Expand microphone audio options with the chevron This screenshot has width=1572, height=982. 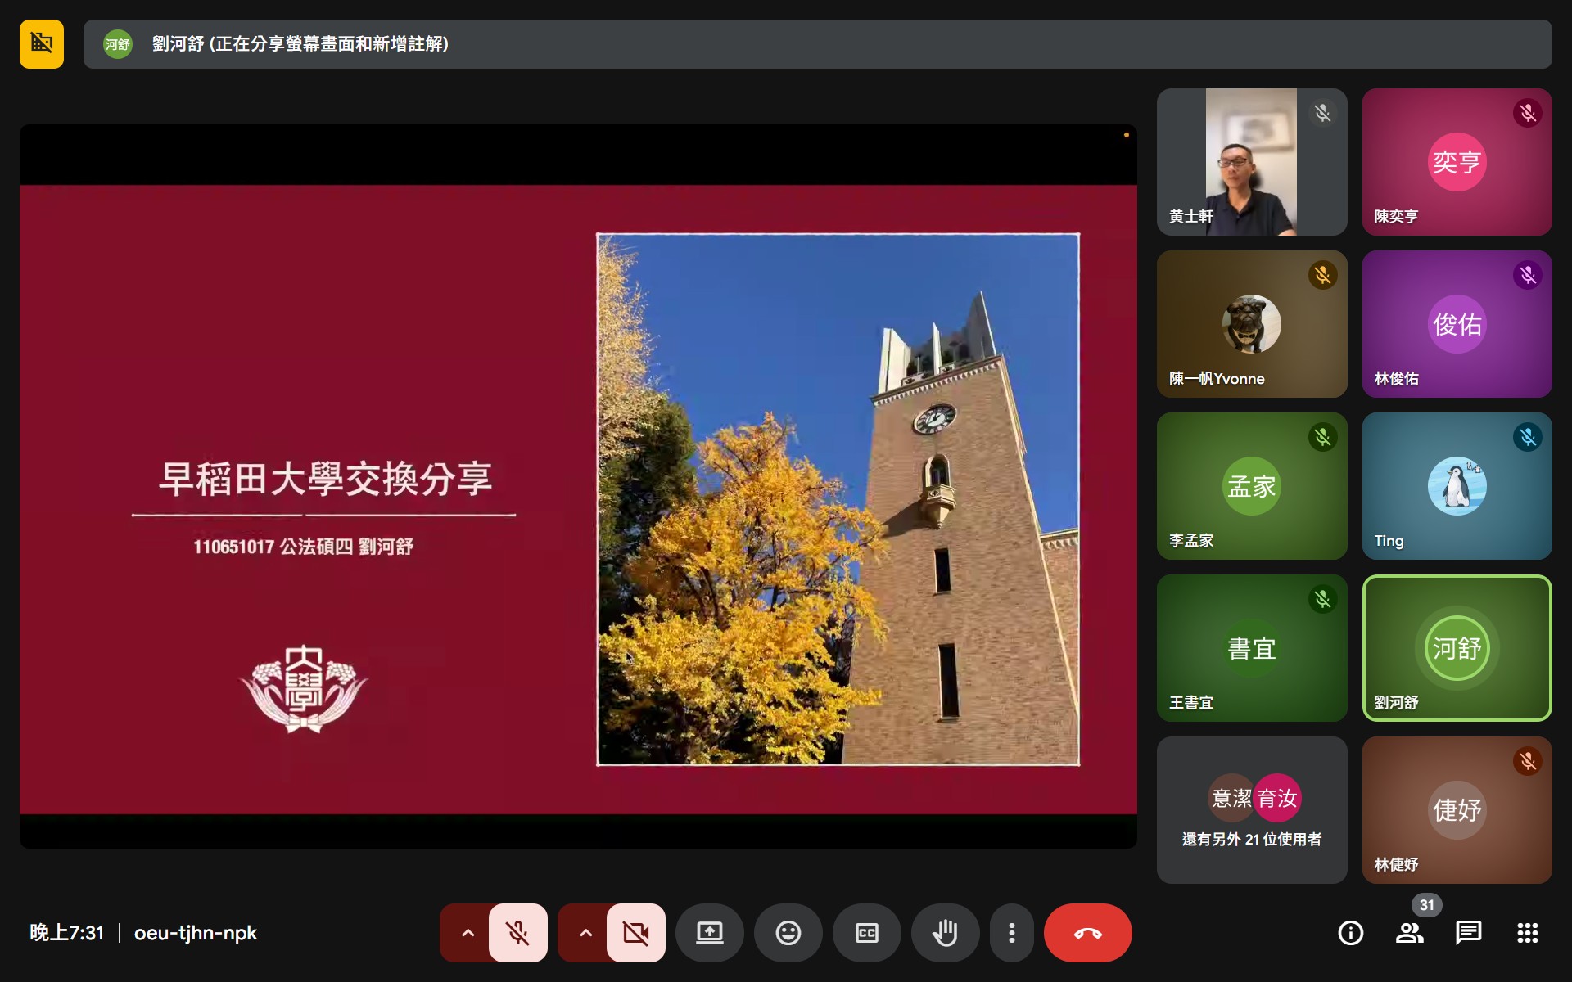click(x=467, y=933)
